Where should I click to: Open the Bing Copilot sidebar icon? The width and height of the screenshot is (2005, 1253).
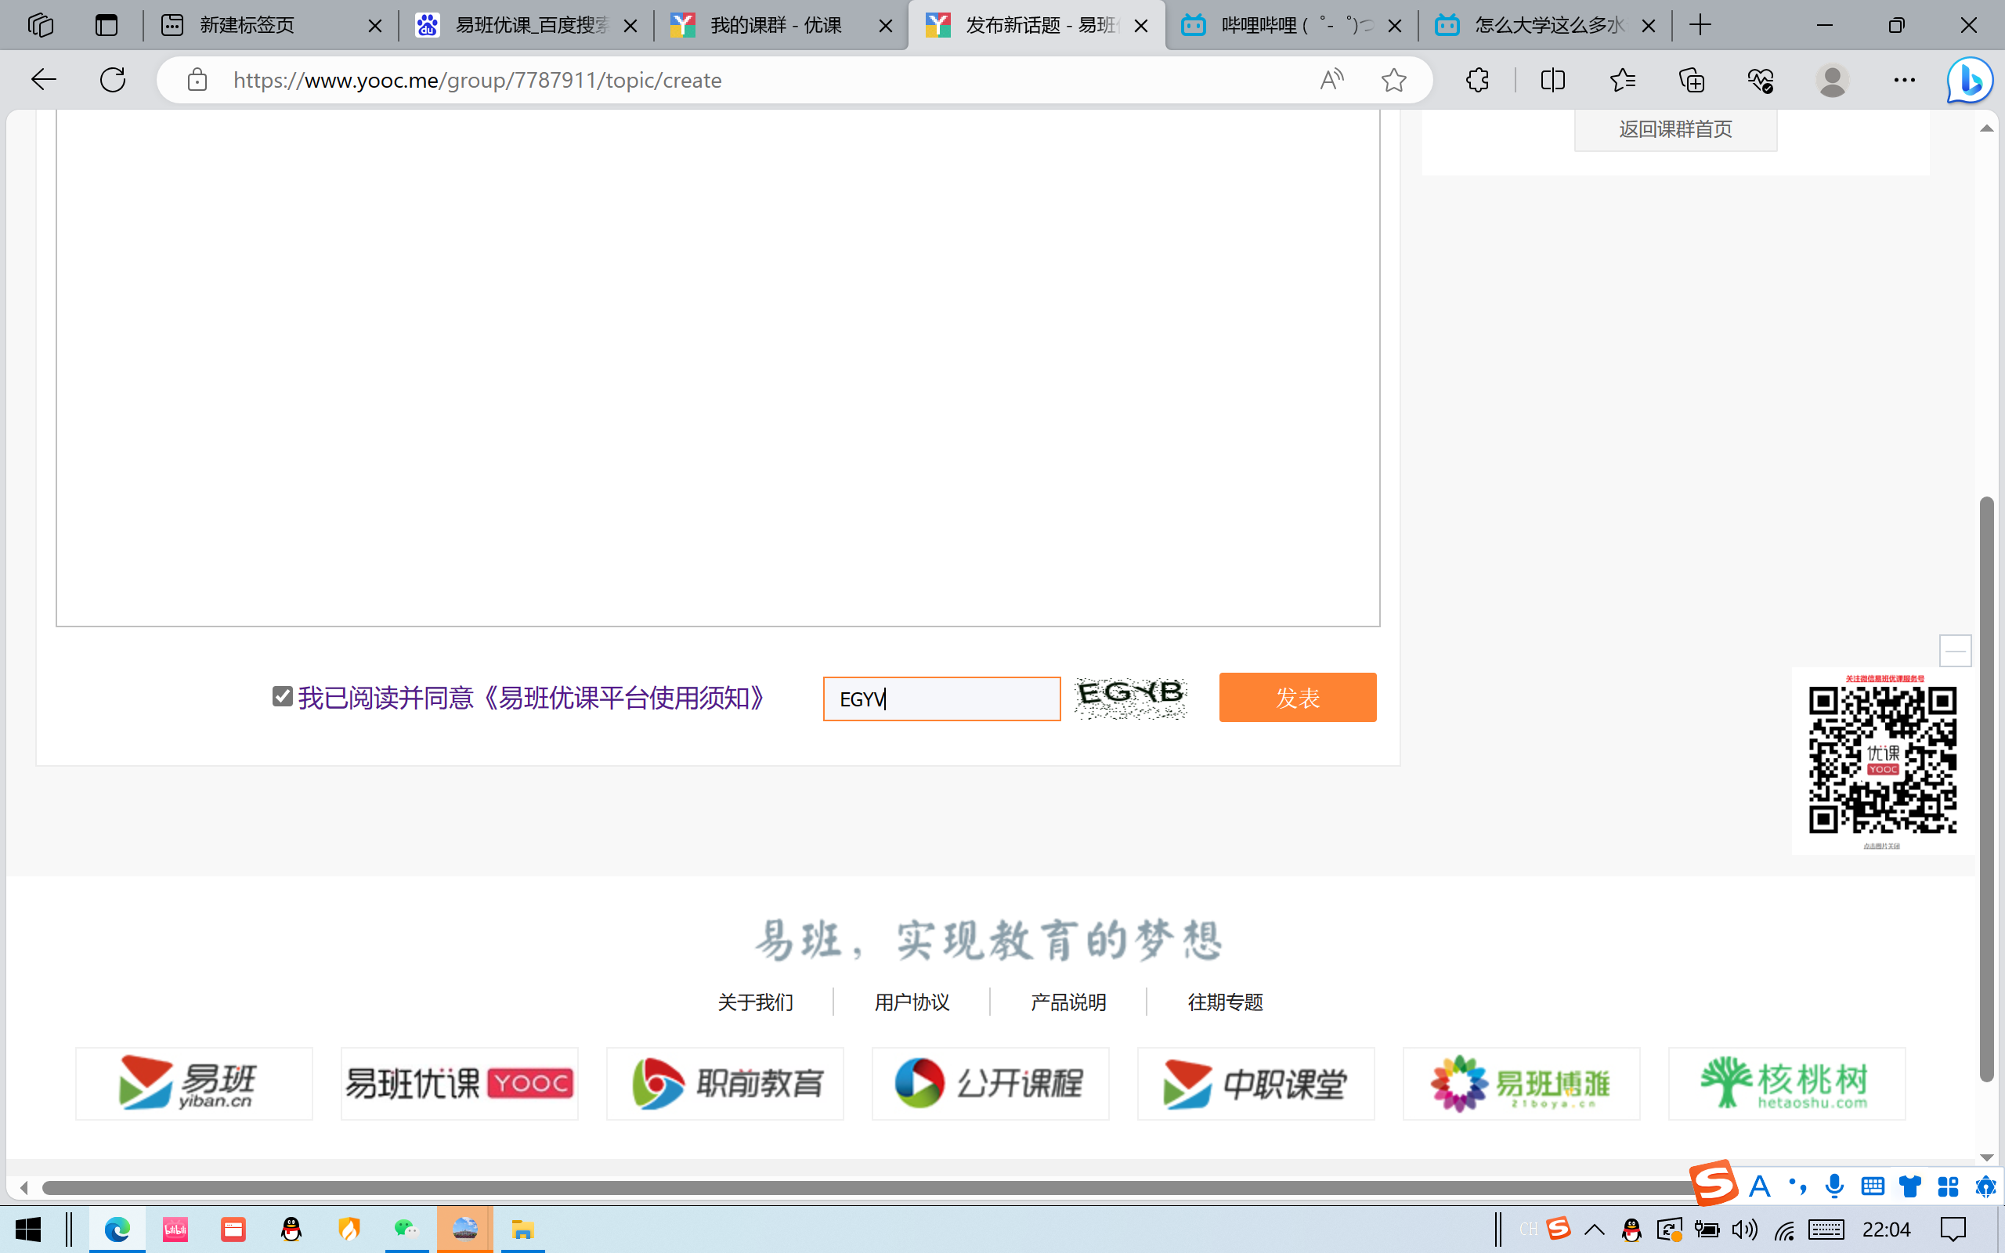[x=1968, y=81]
